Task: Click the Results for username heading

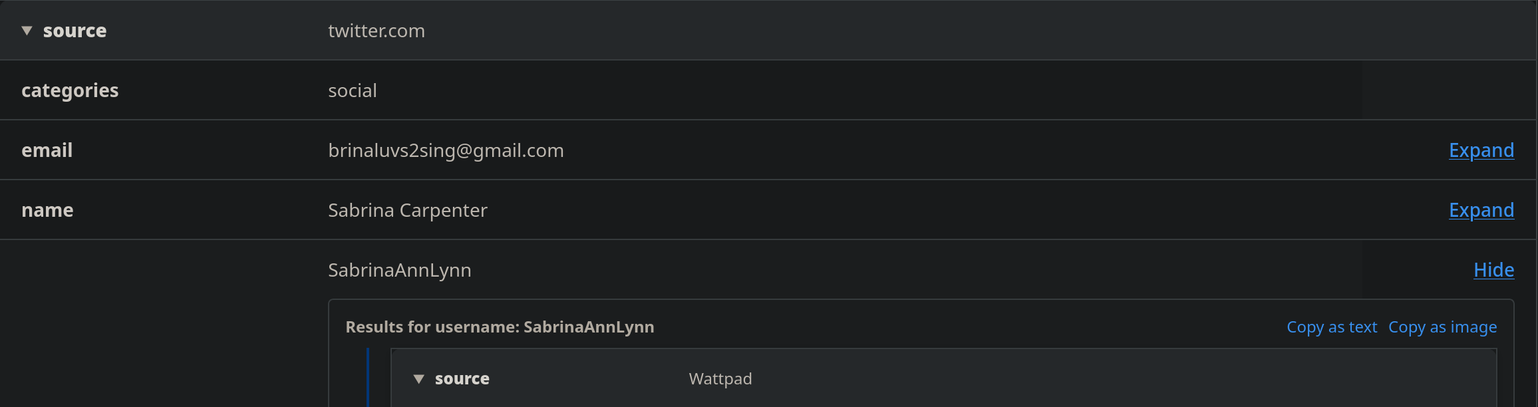Action: tap(500, 327)
